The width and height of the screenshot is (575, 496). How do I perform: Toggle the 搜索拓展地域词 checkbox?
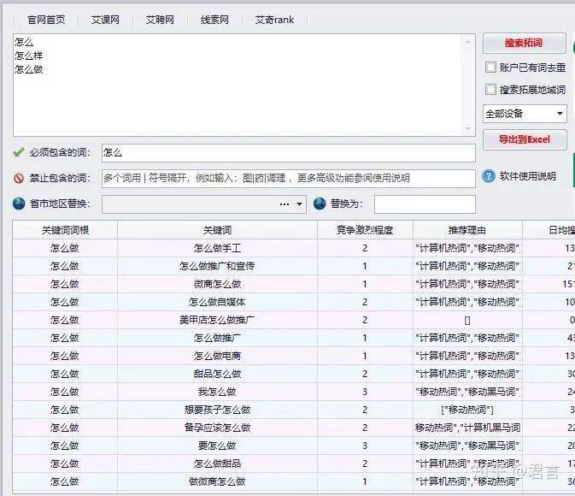(490, 89)
